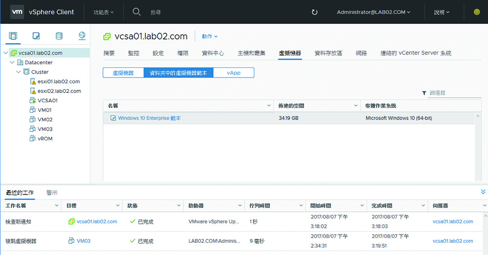Collapse the Datacenter tree node
The image size is (488, 255).
coord(12,62)
